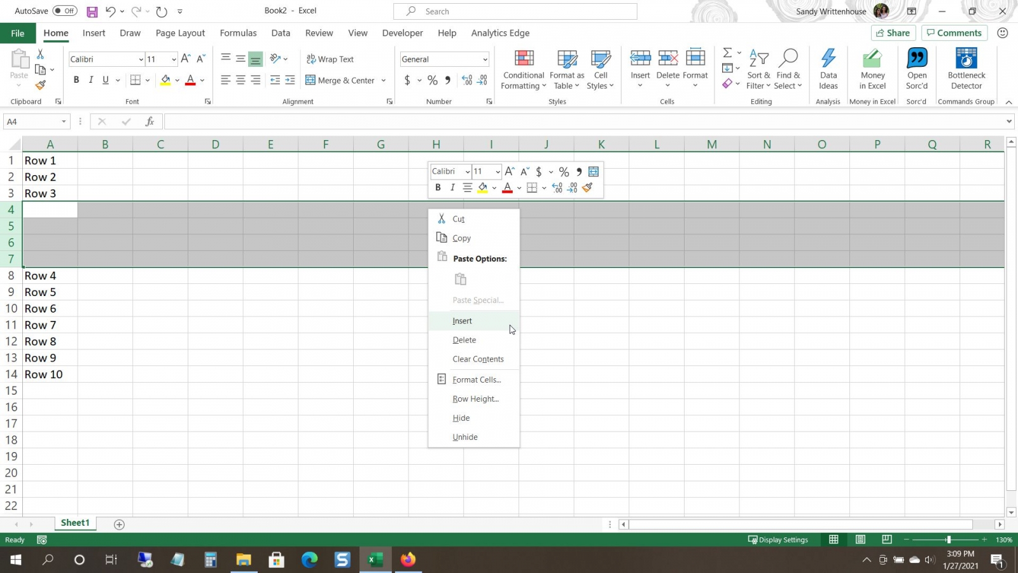The image size is (1018, 573).
Task: Open Cell Styles gallery
Action: pyautogui.click(x=601, y=70)
